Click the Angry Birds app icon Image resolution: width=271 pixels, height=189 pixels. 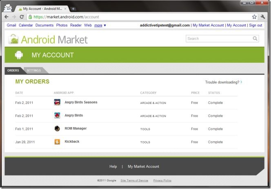[x=57, y=115]
